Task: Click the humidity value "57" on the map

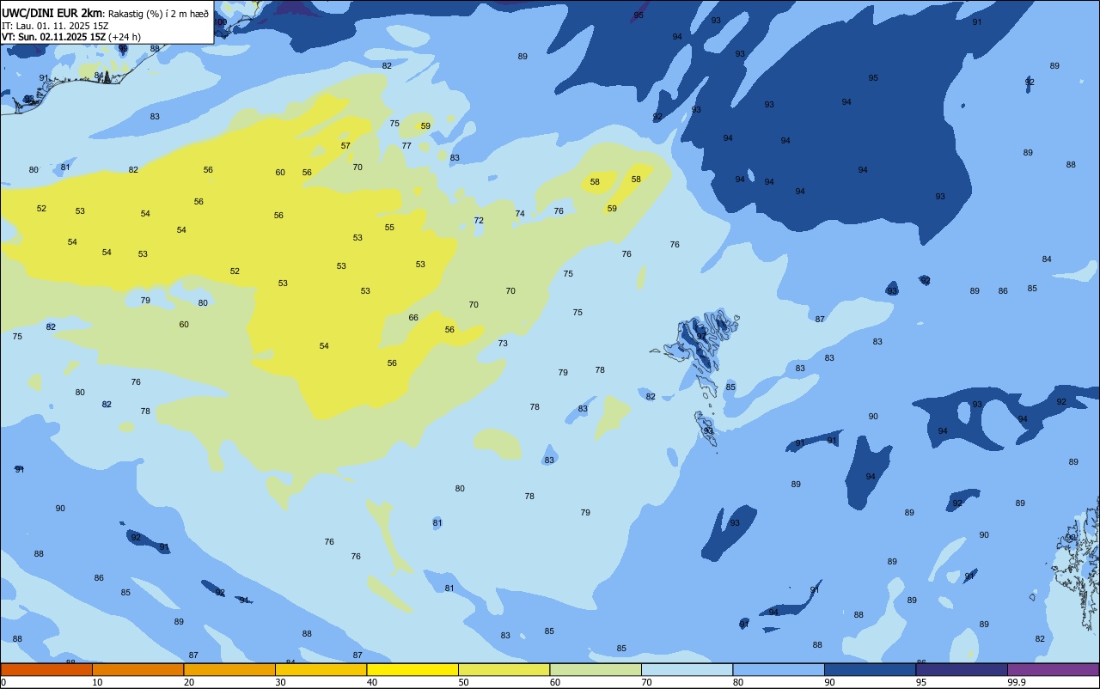Action: [345, 146]
